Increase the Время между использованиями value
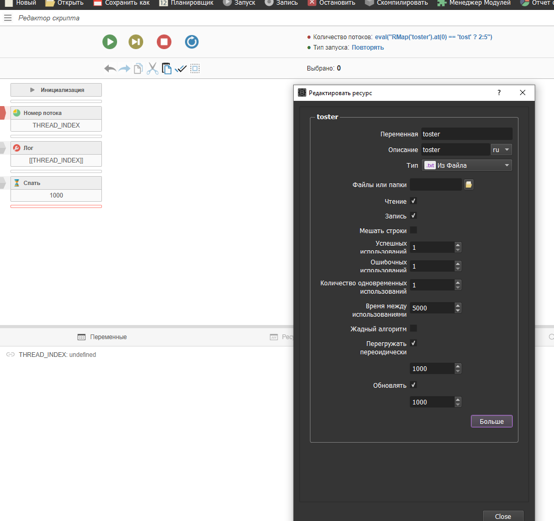 [x=458, y=305]
